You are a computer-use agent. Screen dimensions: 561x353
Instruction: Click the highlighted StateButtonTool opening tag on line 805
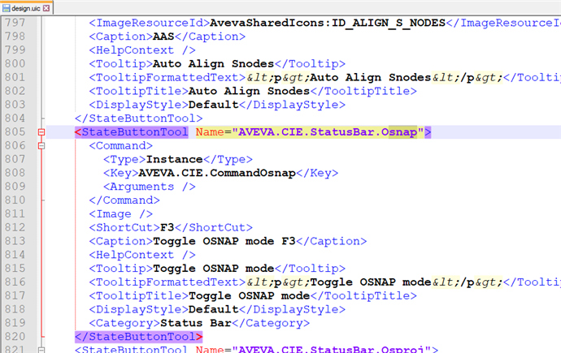(131, 132)
